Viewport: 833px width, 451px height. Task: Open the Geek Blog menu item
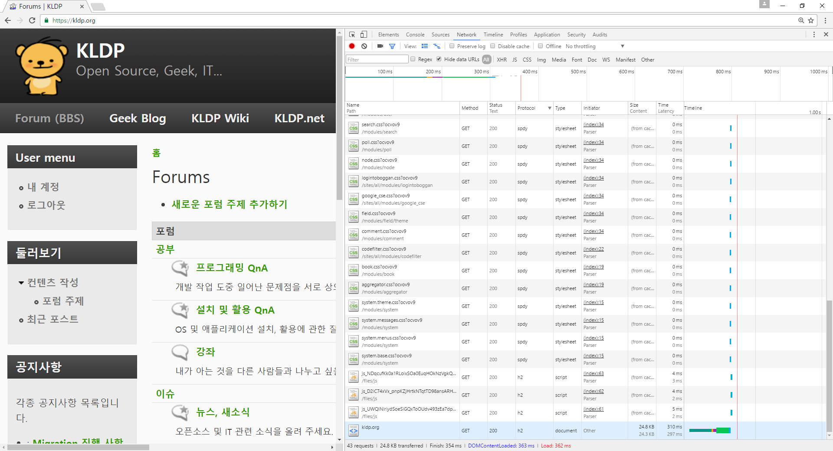tap(137, 118)
